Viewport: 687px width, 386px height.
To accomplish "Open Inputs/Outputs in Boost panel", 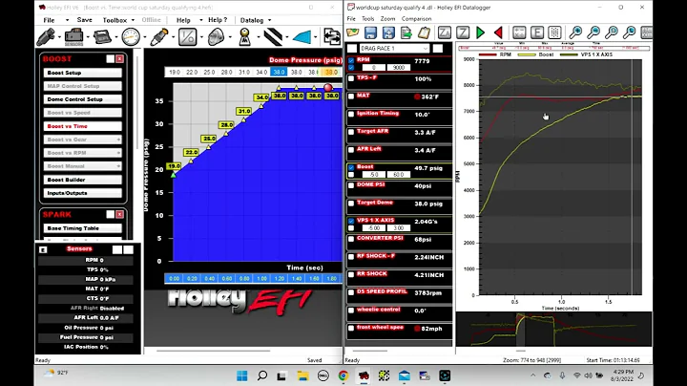I will click(82, 193).
